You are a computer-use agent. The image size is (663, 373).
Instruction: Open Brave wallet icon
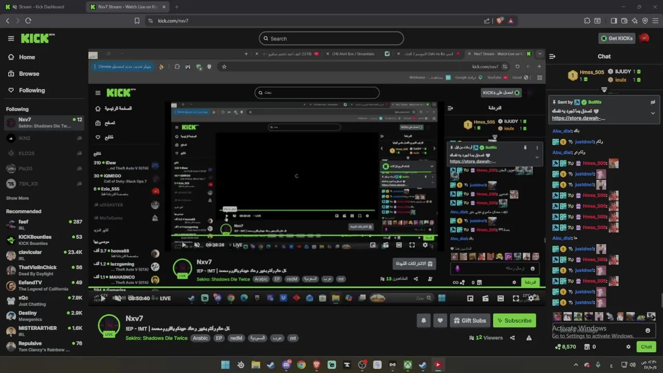click(624, 21)
